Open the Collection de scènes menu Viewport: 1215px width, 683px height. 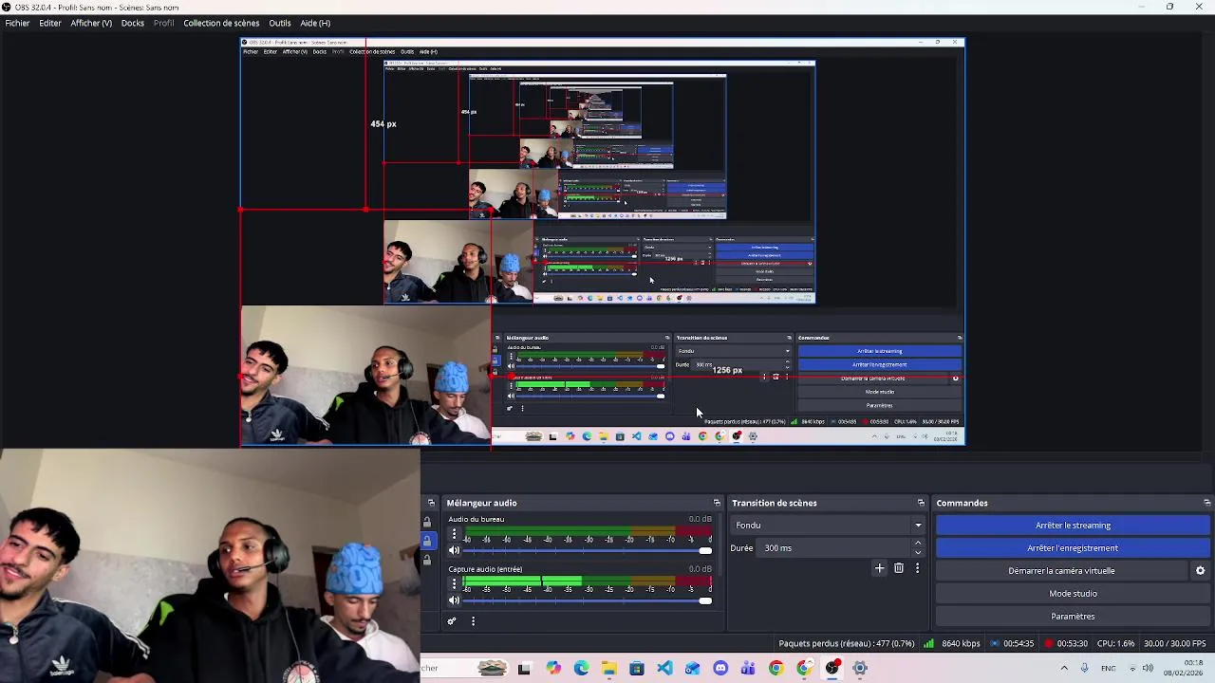(x=221, y=23)
